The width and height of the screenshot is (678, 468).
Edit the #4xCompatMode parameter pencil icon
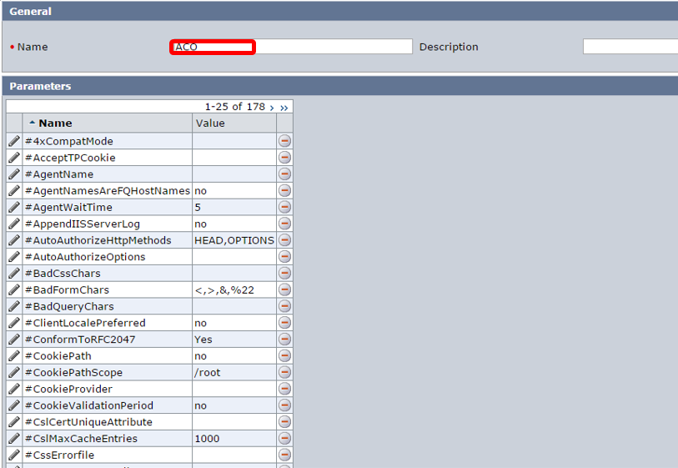[x=14, y=141]
